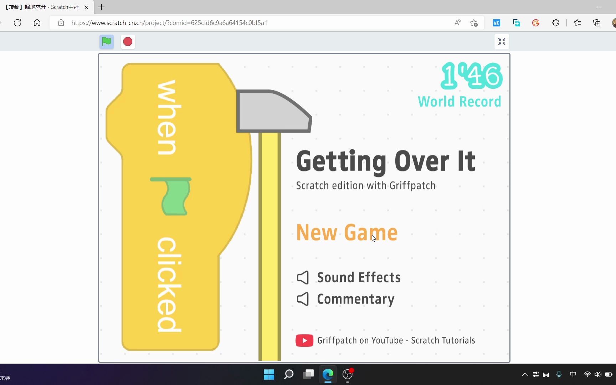Click the 1'46 World Record time
The width and height of the screenshot is (616, 385).
pyautogui.click(x=472, y=76)
